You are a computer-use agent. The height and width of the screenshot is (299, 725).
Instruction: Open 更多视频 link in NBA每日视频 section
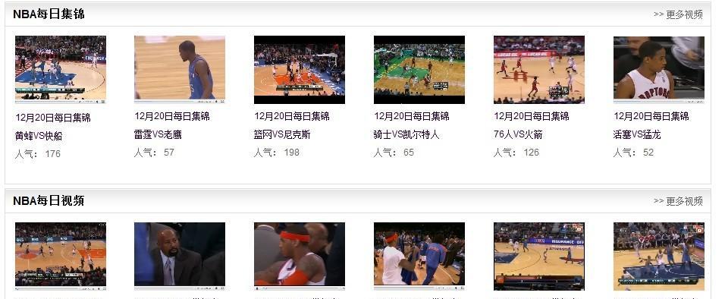(678, 201)
